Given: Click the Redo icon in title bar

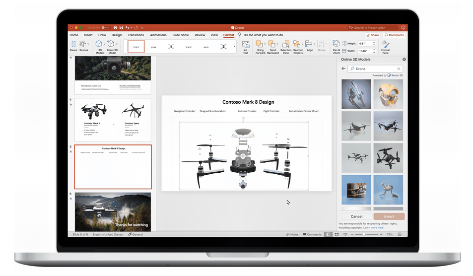Looking at the screenshot, I should [136, 27].
